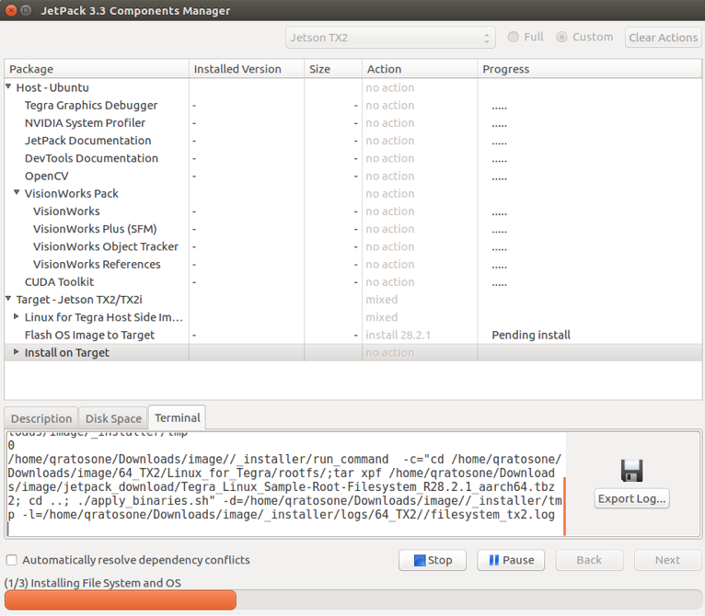Expand the Install on Target row

(17, 352)
